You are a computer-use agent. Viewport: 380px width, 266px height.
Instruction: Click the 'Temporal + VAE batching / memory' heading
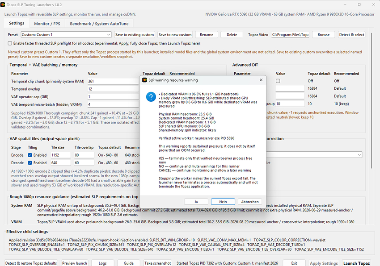pos(44,65)
